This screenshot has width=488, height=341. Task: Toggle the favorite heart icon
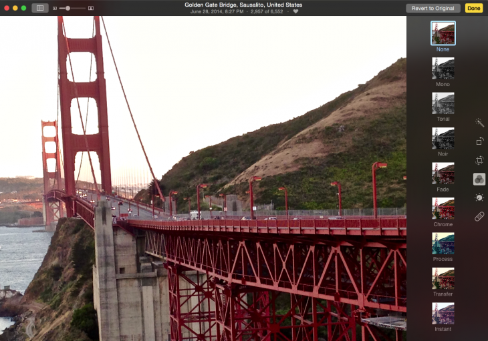(x=295, y=11)
